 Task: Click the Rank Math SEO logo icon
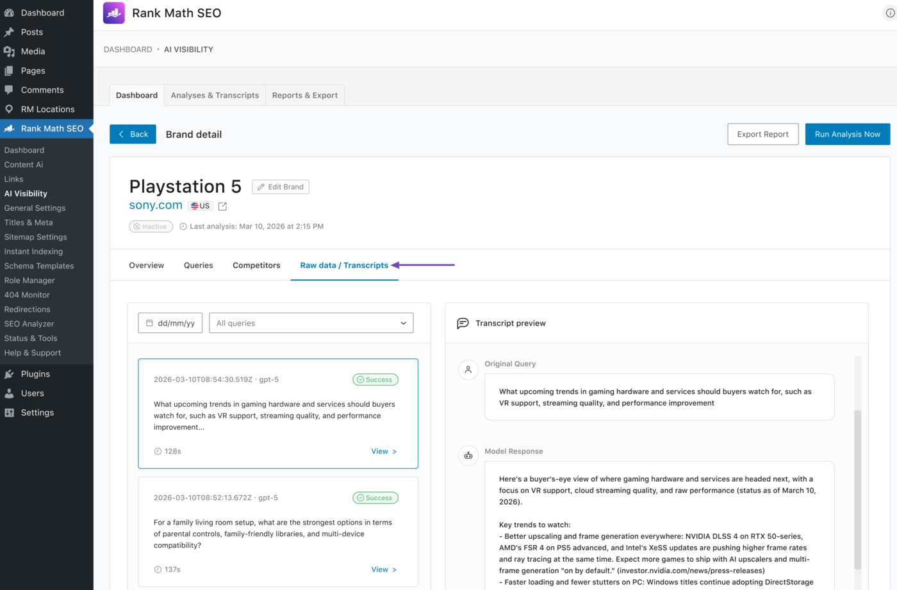pyautogui.click(x=114, y=13)
